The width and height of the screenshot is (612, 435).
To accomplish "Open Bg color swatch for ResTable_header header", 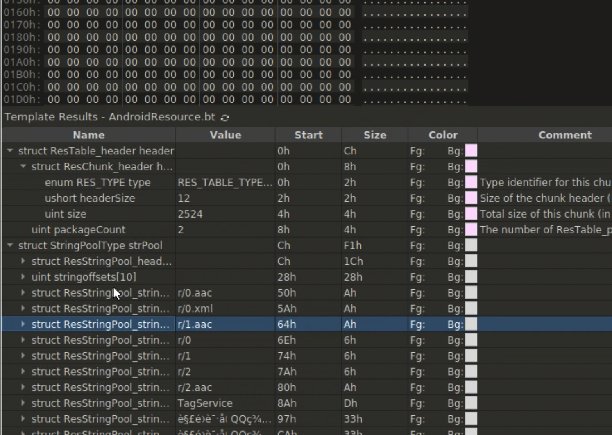I will (471, 151).
